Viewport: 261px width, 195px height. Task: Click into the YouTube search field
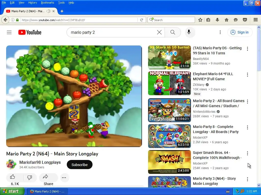click(113, 32)
